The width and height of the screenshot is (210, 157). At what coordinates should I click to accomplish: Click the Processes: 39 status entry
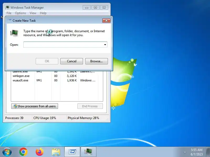click(14, 118)
